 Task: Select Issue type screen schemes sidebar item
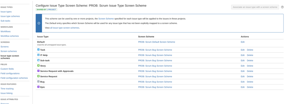pos(10,57)
